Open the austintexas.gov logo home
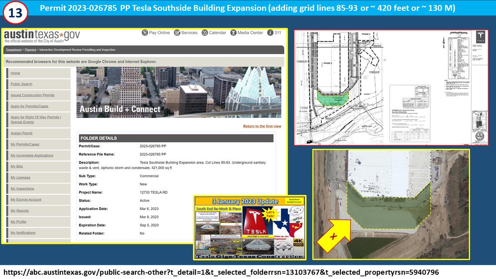Image resolution: width=496 pixels, height=279 pixels. [42, 36]
